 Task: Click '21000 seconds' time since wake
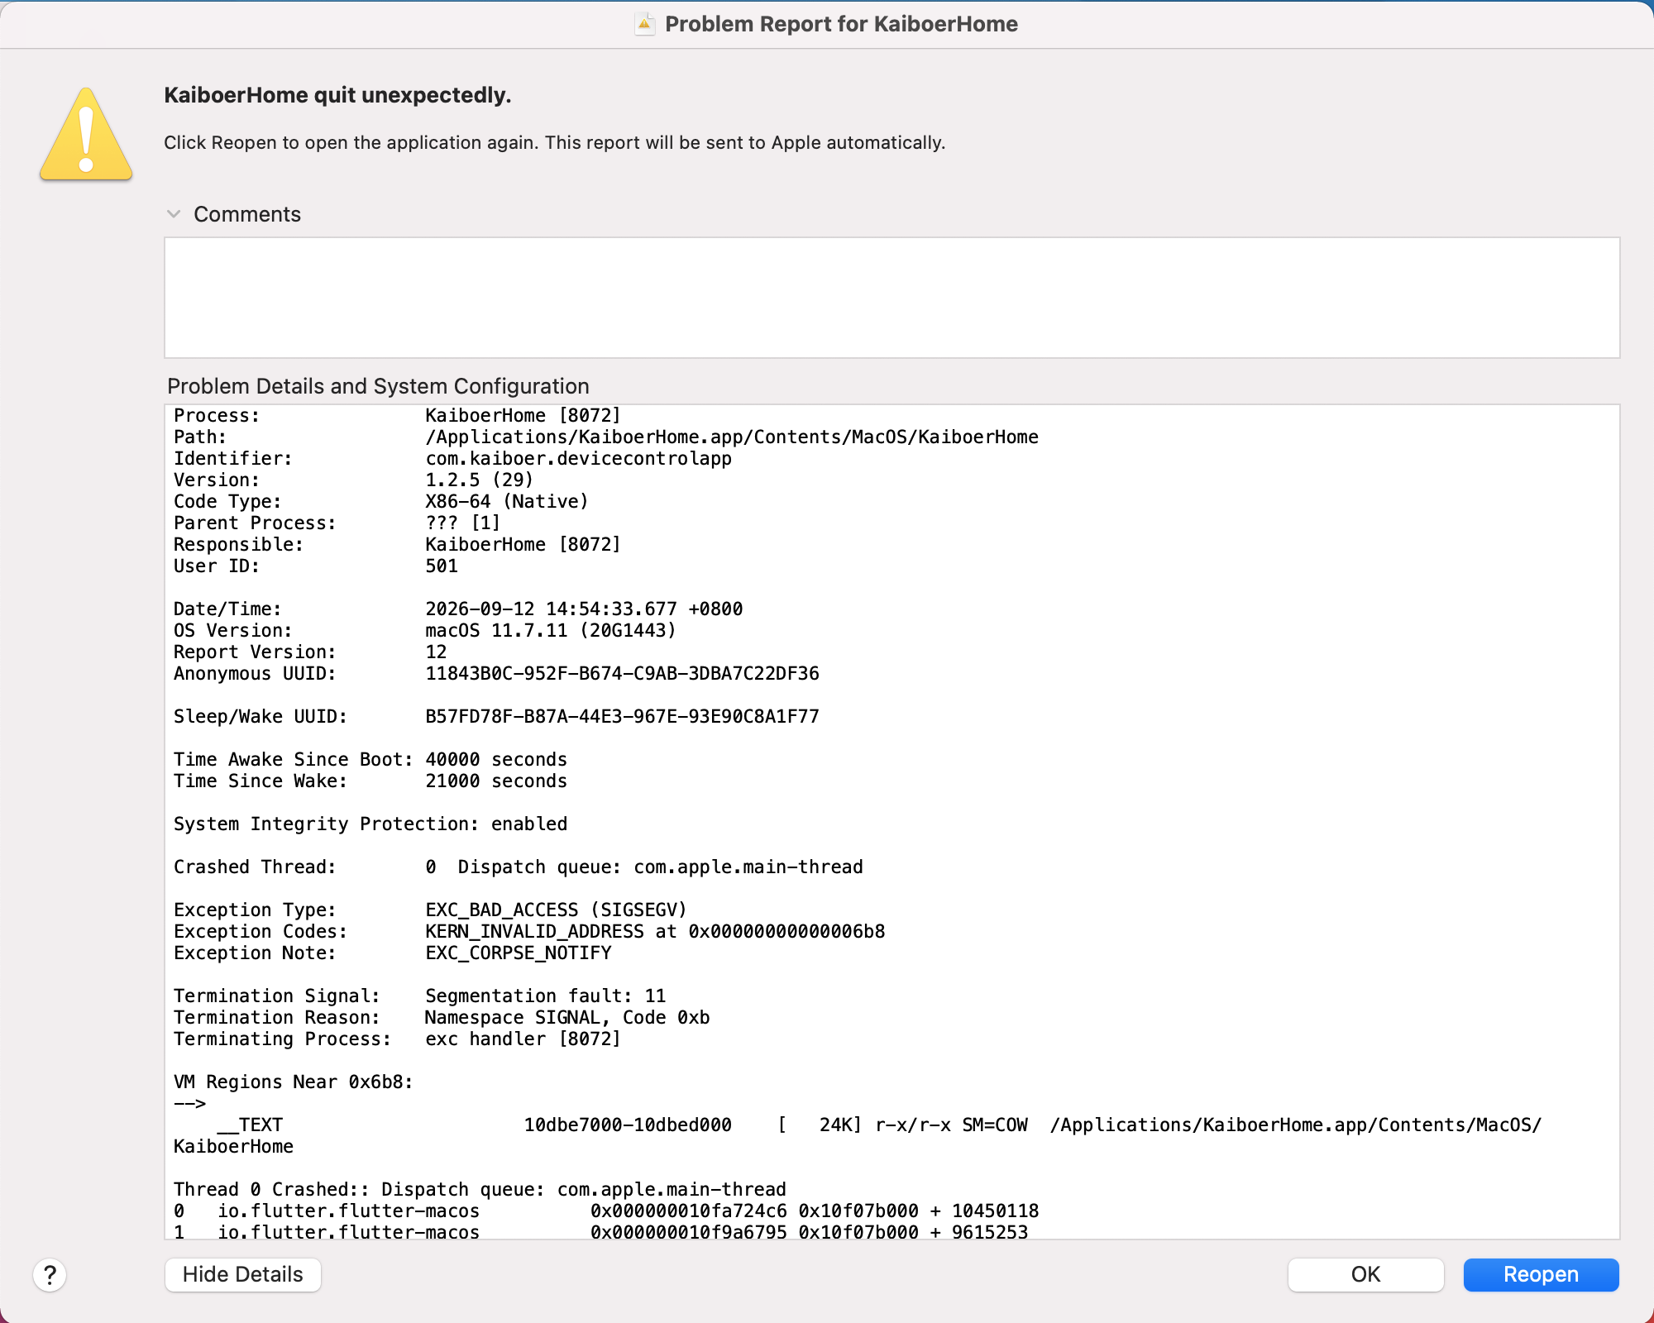(x=496, y=781)
